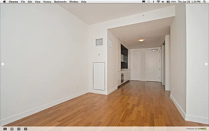The height and width of the screenshot is (131, 209).
Task: Open the Chrome application menu
Action: click(x=13, y=2)
